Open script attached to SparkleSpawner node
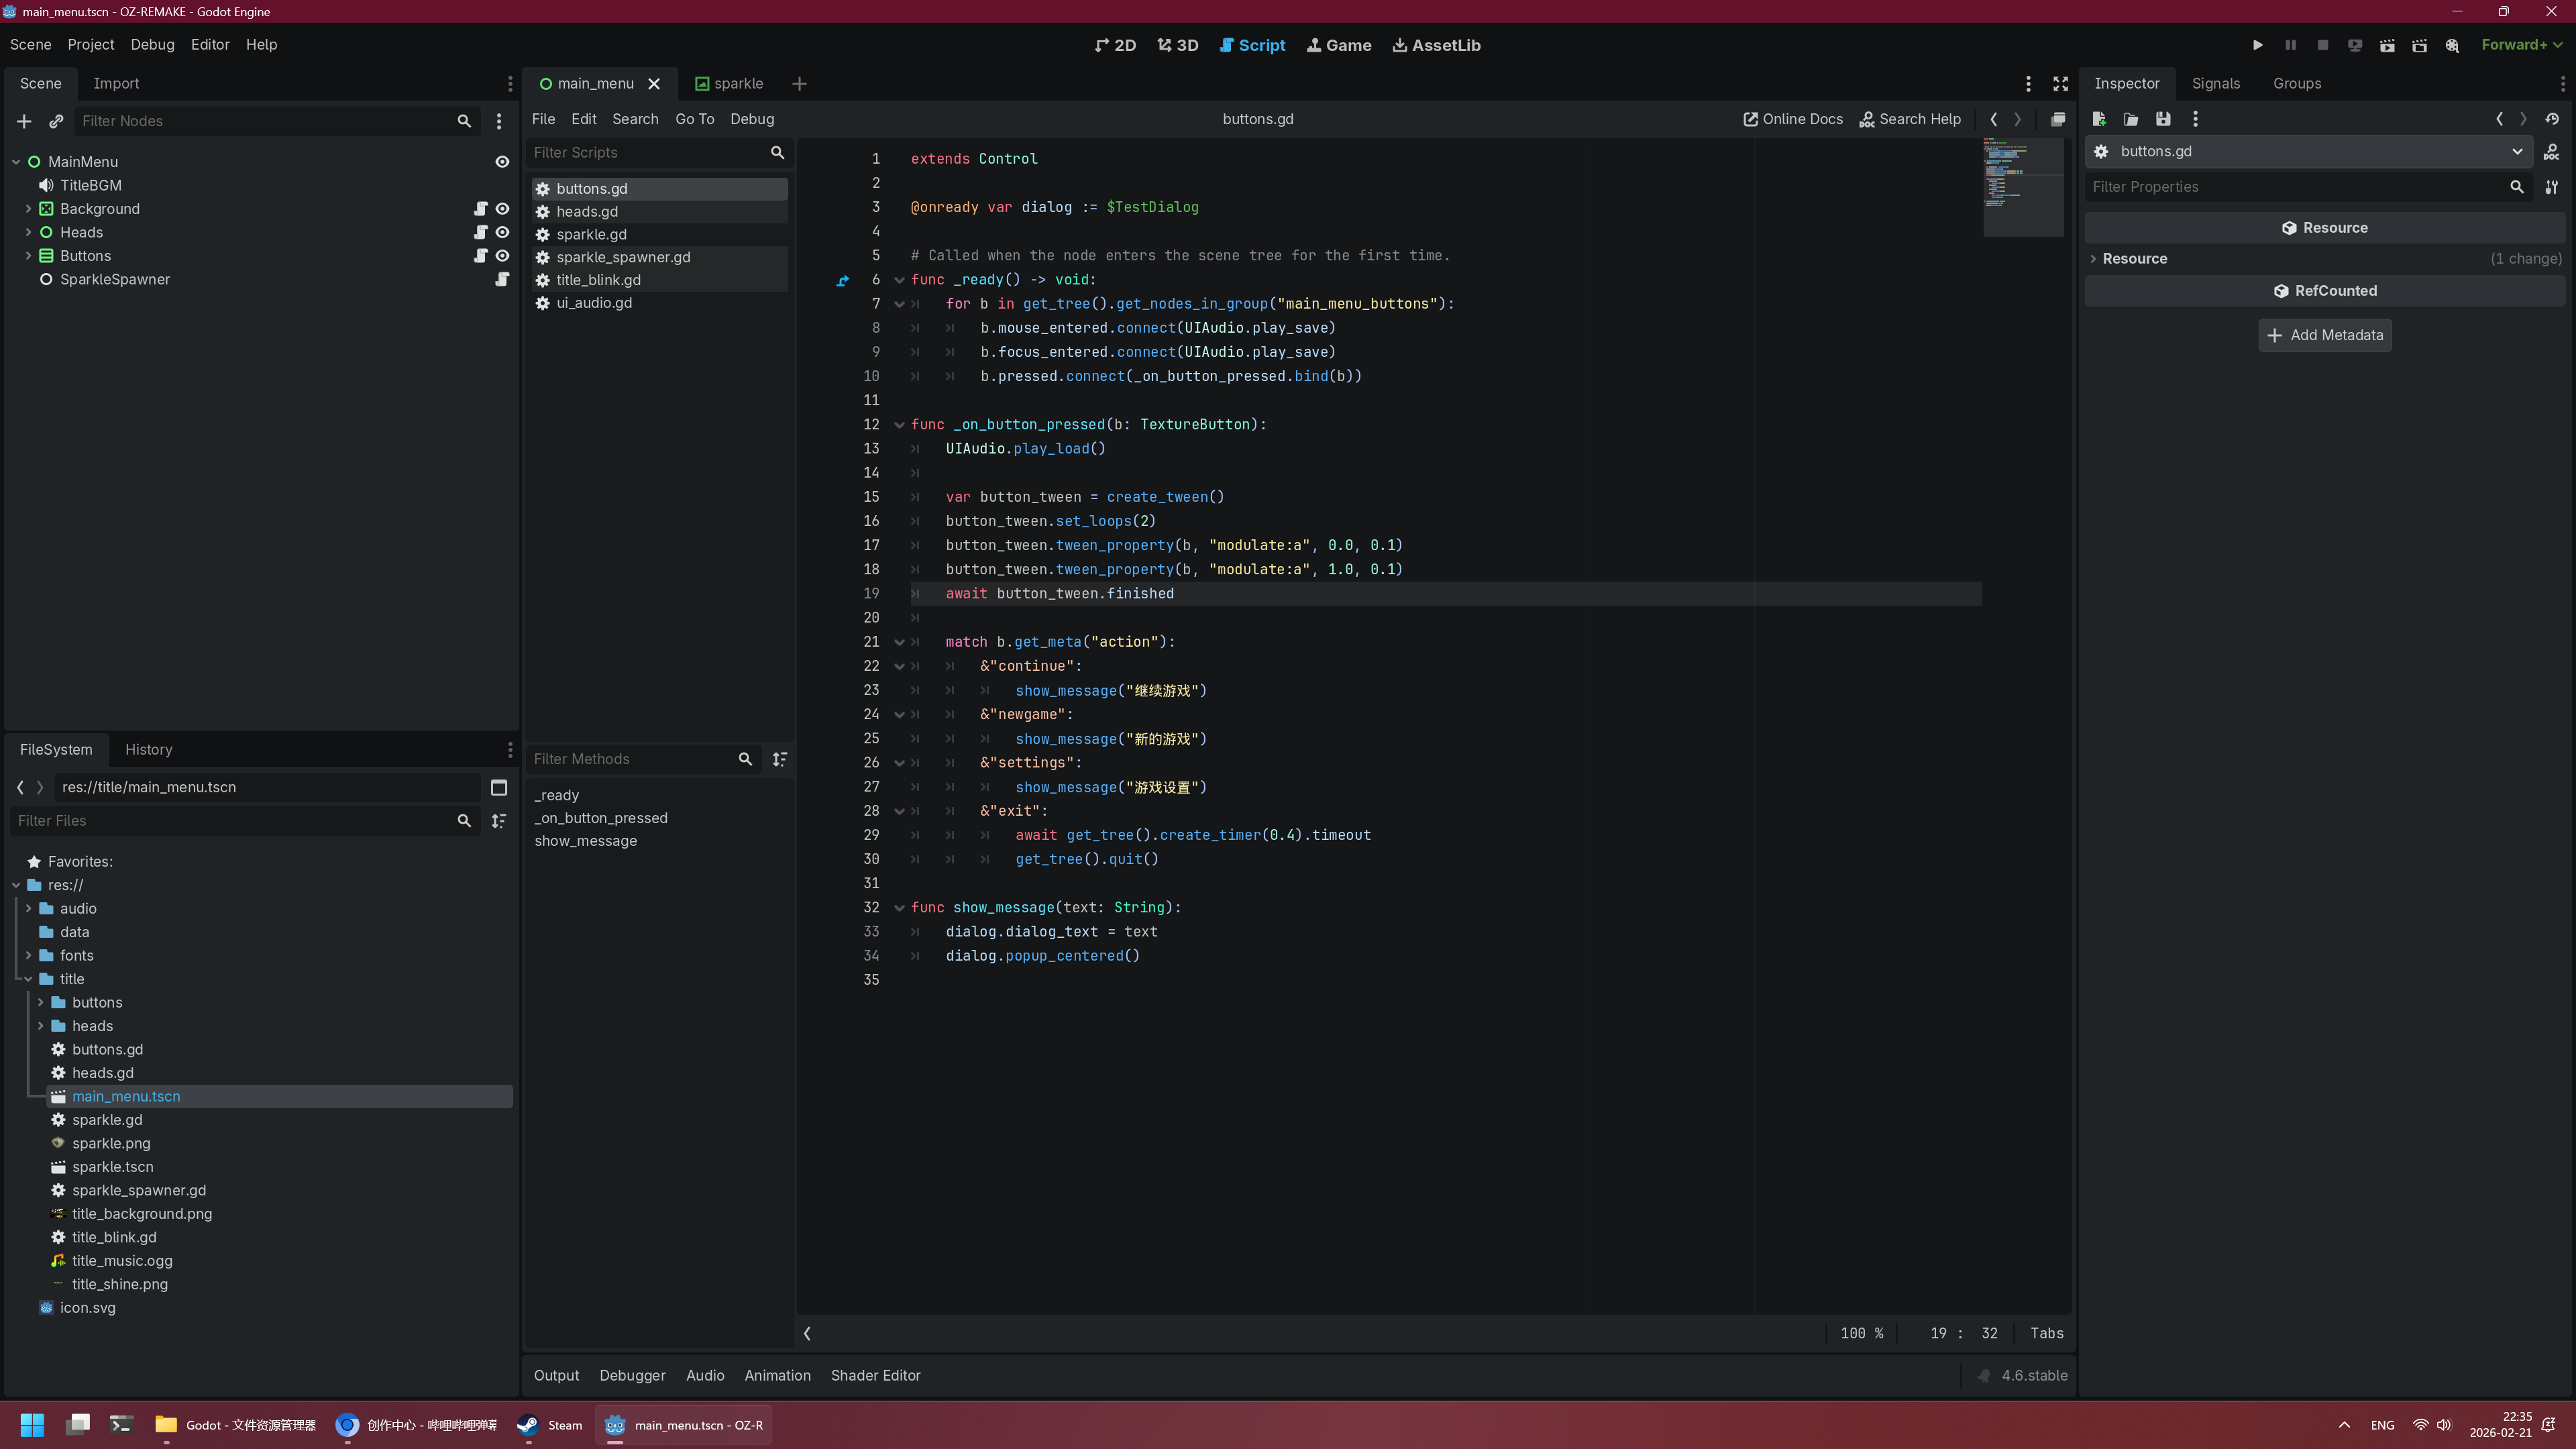 [502, 279]
